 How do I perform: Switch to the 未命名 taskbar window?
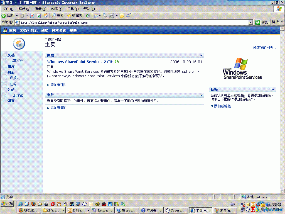point(225,210)
